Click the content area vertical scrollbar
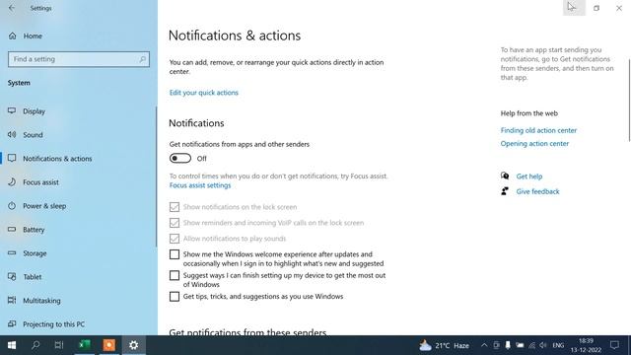Viewport: 631px width, 355px height. point(629,101)
